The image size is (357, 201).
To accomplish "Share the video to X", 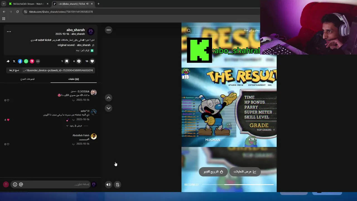I will 14,61.
